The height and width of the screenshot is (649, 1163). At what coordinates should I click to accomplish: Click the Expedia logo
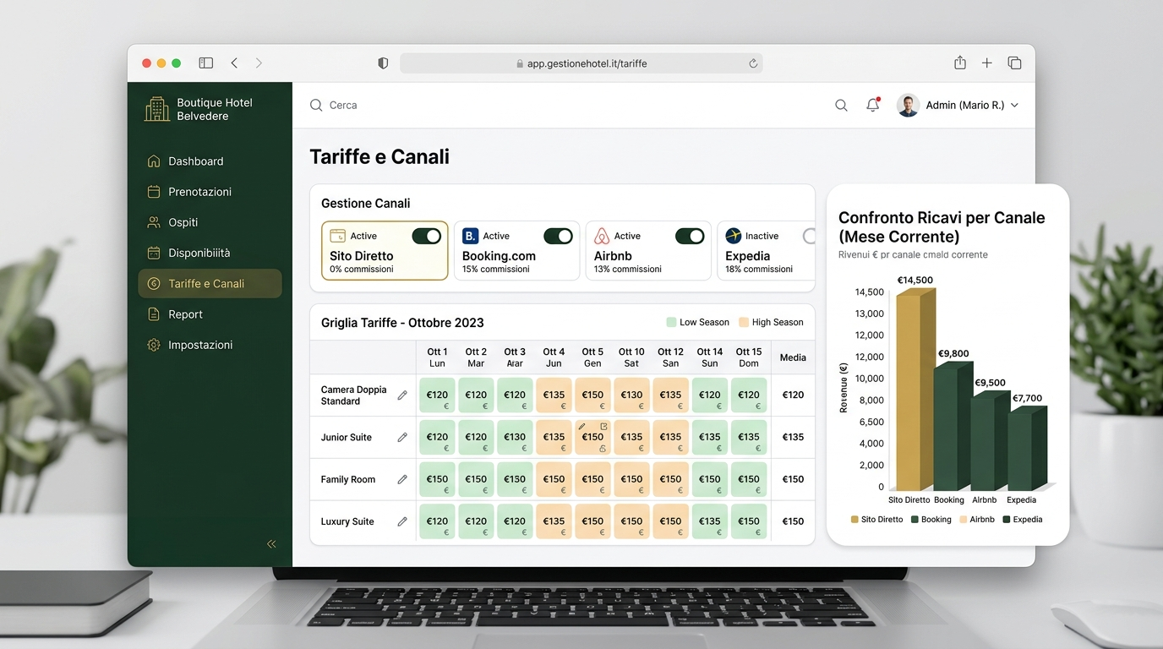tap(733, 236)
